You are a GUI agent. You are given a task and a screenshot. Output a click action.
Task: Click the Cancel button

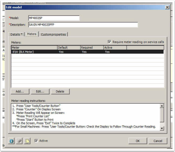158,141
